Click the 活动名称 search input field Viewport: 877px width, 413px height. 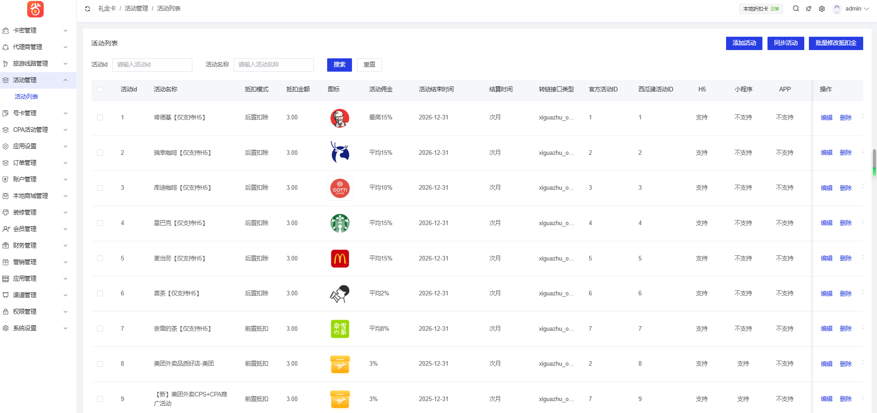click(273, 65)
